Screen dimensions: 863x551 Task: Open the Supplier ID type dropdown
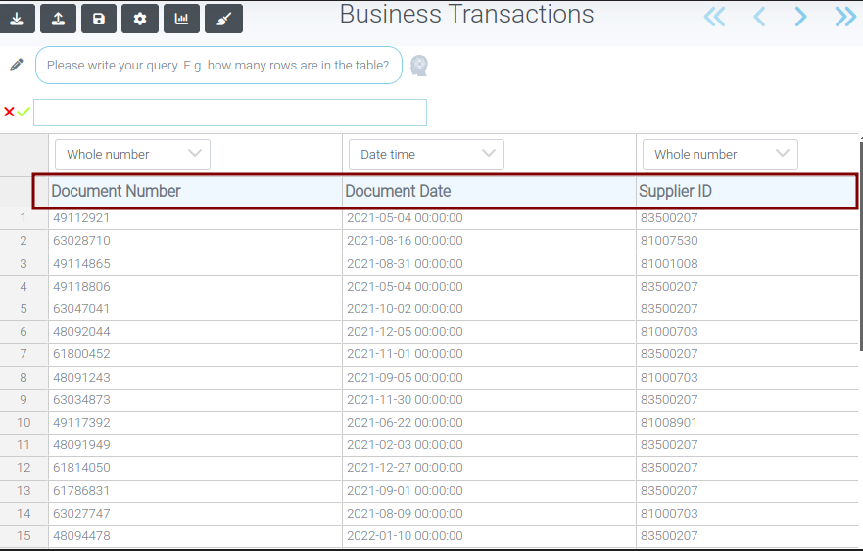click(720, 155)
